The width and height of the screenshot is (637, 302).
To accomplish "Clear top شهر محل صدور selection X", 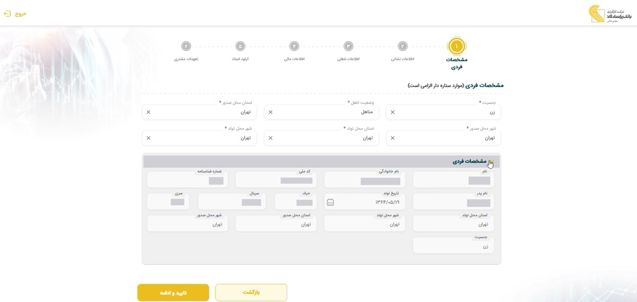I will point(393,138).
